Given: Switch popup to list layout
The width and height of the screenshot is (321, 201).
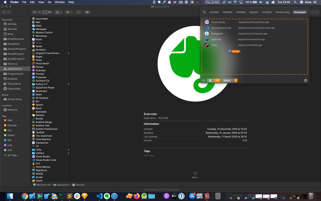Looking at the screenshot, I should click(x=217, y=80).
